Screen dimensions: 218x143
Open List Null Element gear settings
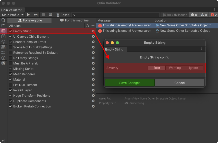pyautogui.click(x=93, y=85)
